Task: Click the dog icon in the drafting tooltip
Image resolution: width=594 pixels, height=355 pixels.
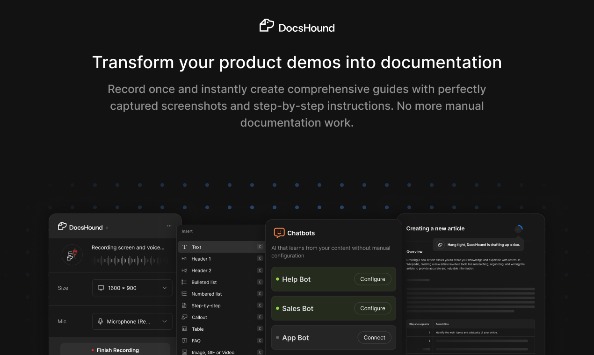Action: (440, 245)
